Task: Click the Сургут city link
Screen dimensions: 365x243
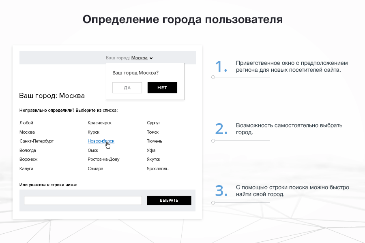Action: 153,123
